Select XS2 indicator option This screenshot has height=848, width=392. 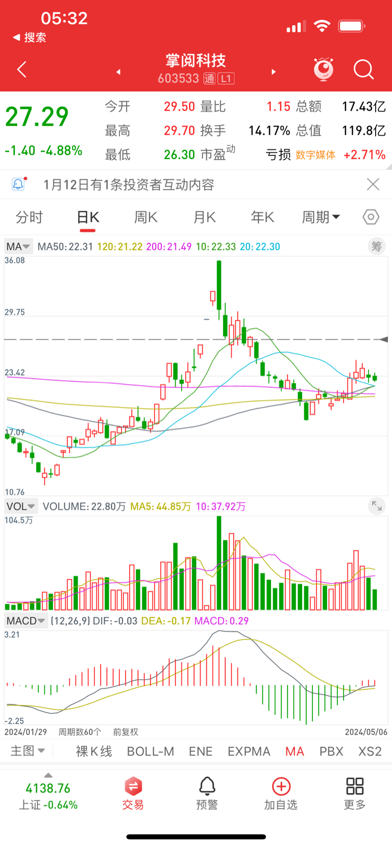[x=370, y=751]
